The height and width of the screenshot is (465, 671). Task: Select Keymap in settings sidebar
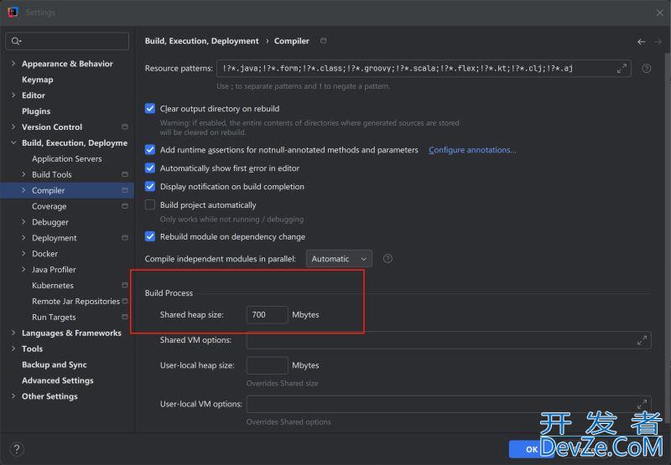click(x=37, y=80)
